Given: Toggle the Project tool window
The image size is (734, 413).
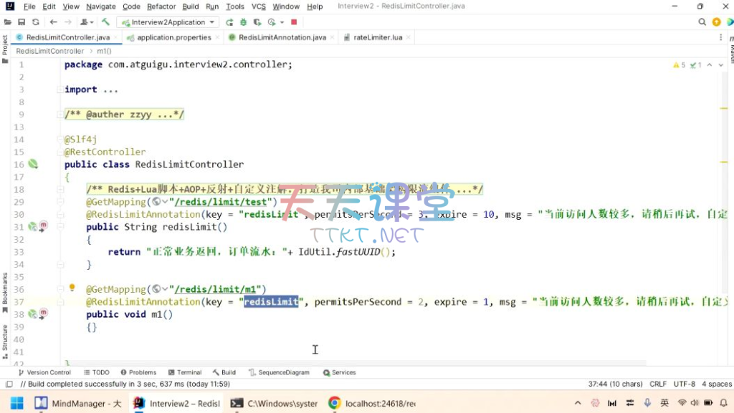Looking at the screenshot, I should pyautogui.click(x=5, y=46).
